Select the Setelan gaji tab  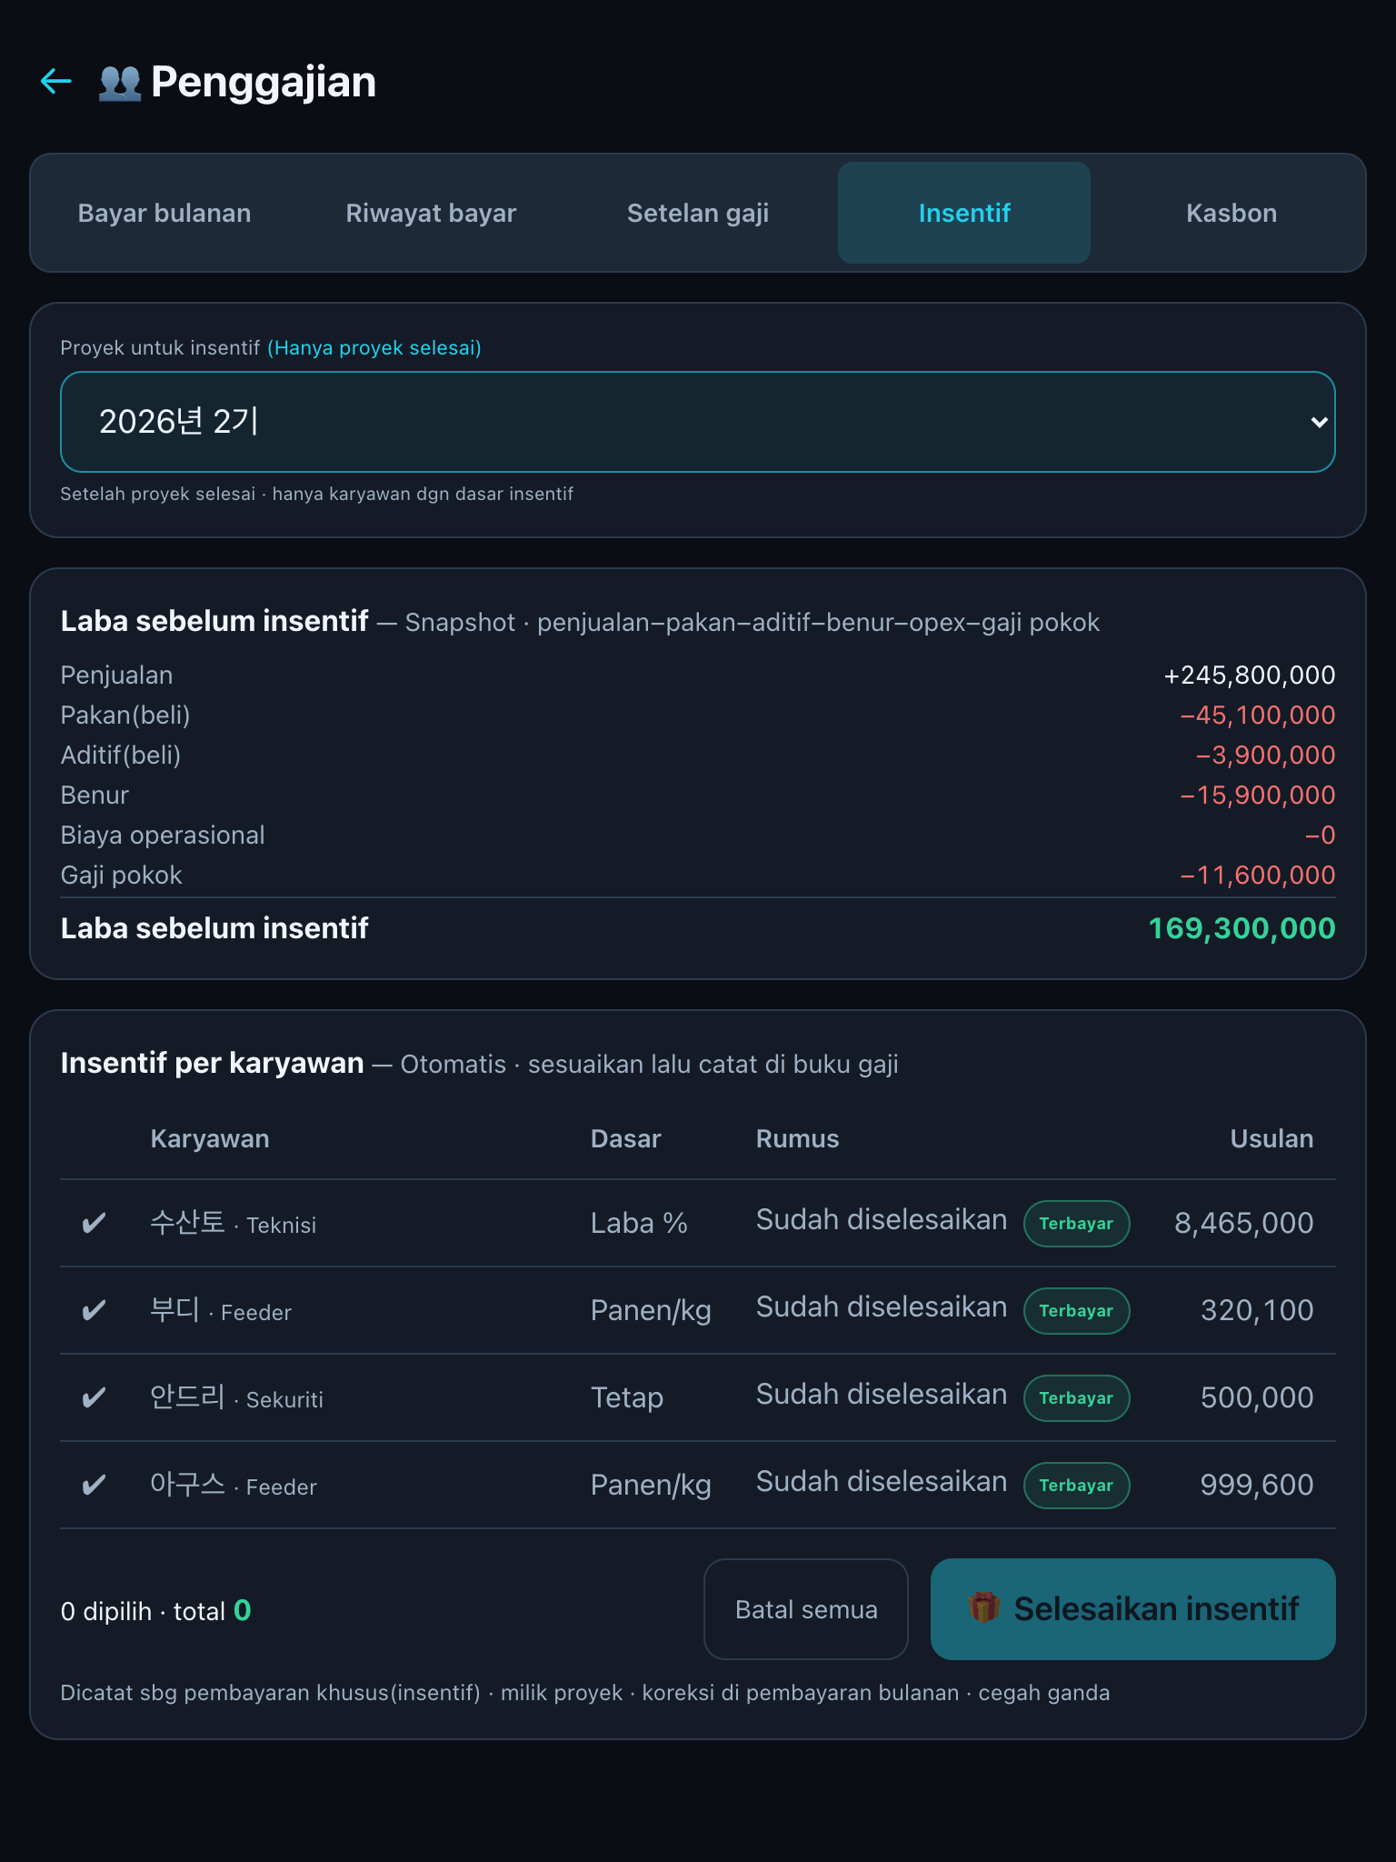(698, 213)
